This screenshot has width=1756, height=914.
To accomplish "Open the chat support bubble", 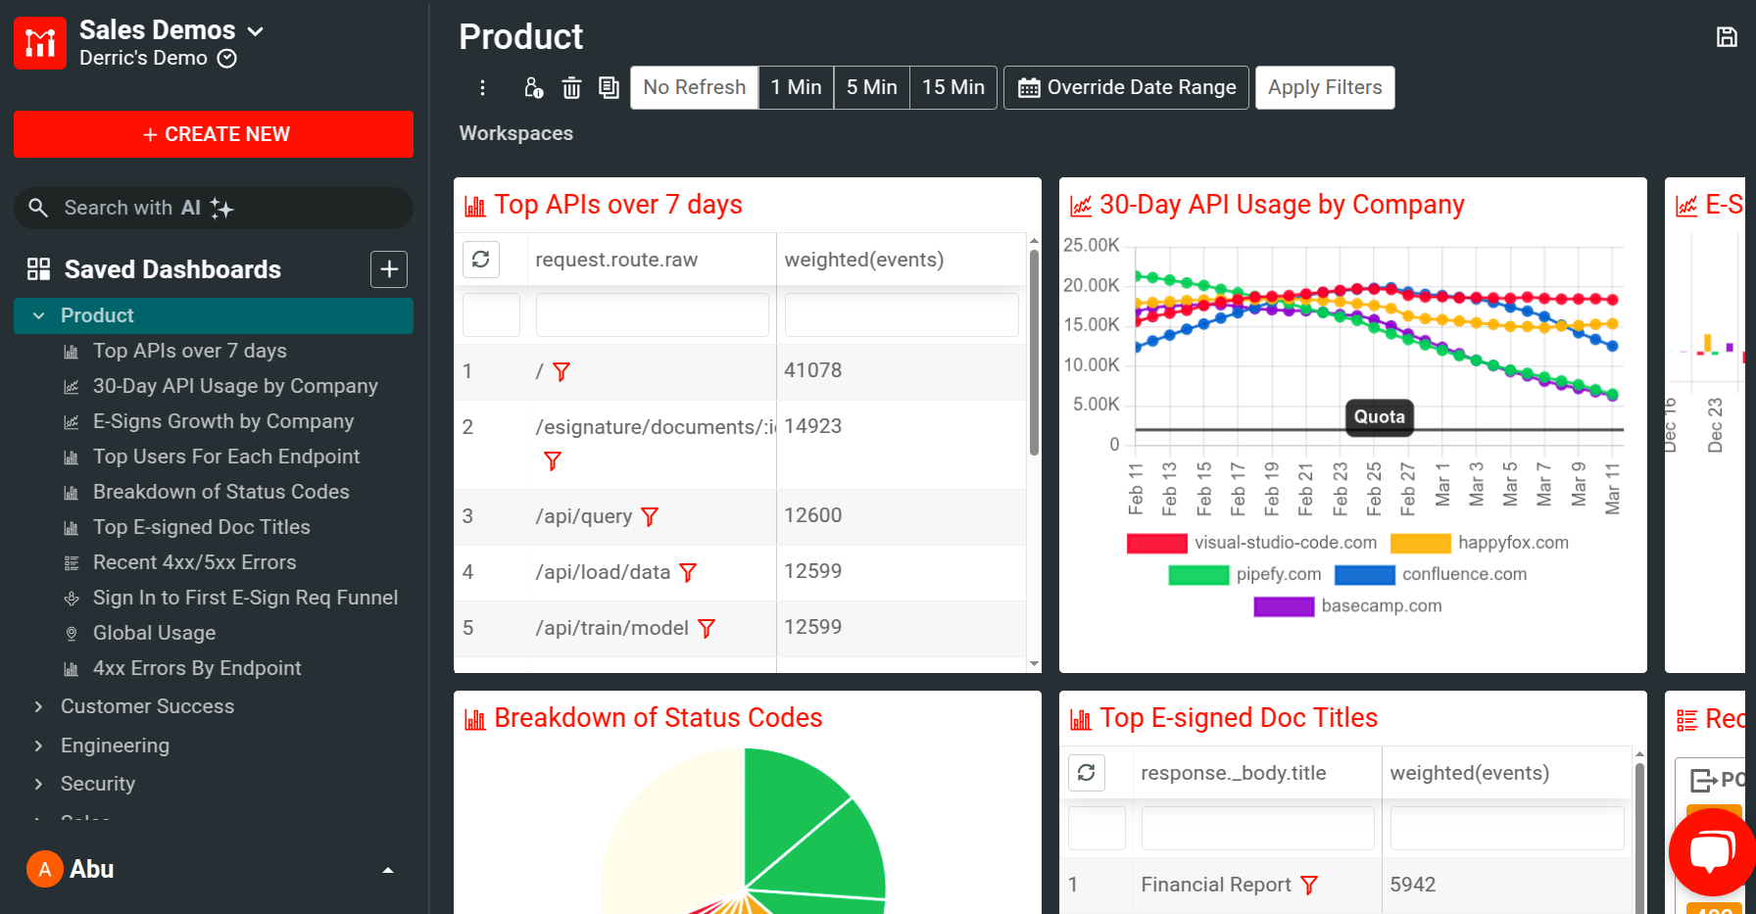I will (x=1711, y=851).
